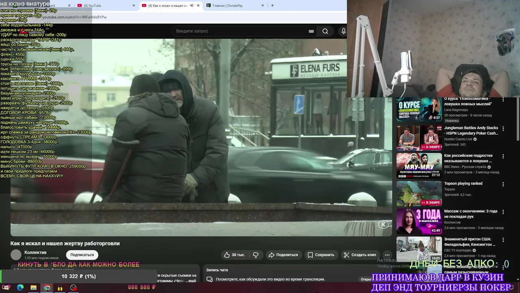The height and width of the screenshot is (293, 520).
Task: Open a new browser tab
Action: point(272,6)
